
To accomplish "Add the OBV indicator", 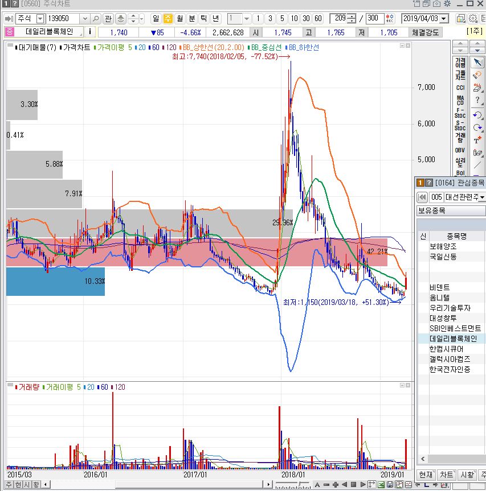I will [x=460, y=150].
